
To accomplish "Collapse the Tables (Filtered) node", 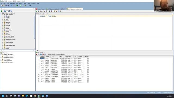I will (3, 14).
